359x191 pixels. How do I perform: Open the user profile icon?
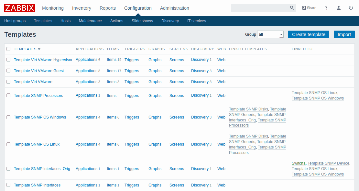pos(339,8)
